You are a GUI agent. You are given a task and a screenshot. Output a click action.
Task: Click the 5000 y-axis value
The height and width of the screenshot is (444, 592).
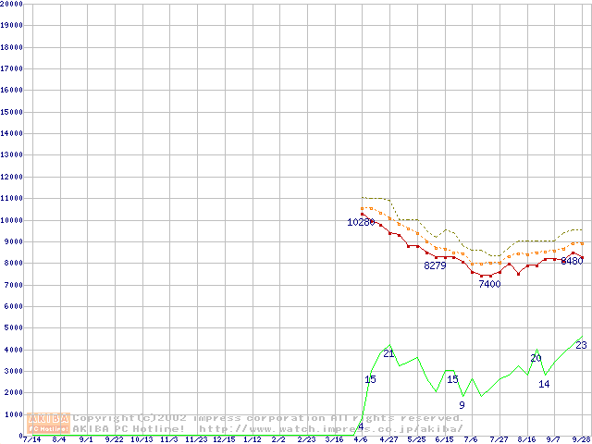click(14, 327)
